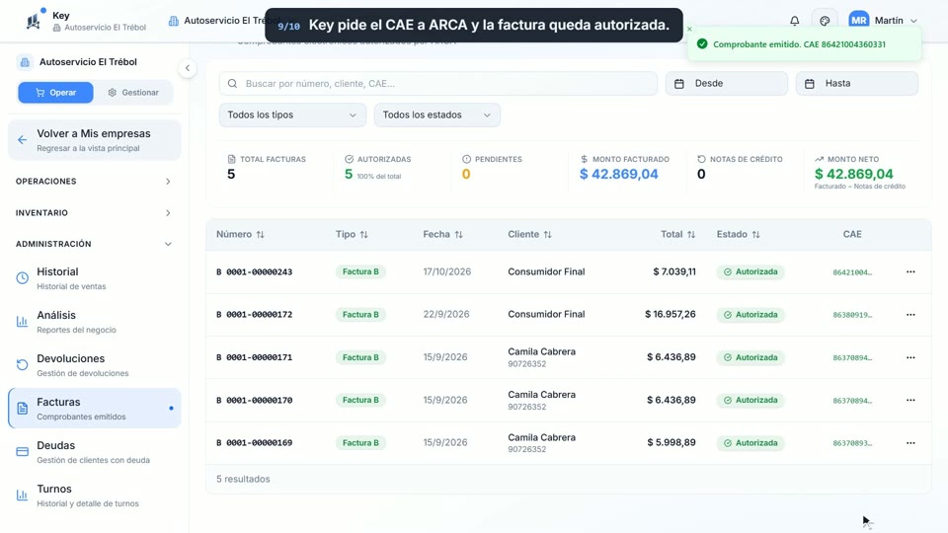Viewport: 948px width, 533px height.
Task: Collapse the Administración section
Action: point(94,244)
